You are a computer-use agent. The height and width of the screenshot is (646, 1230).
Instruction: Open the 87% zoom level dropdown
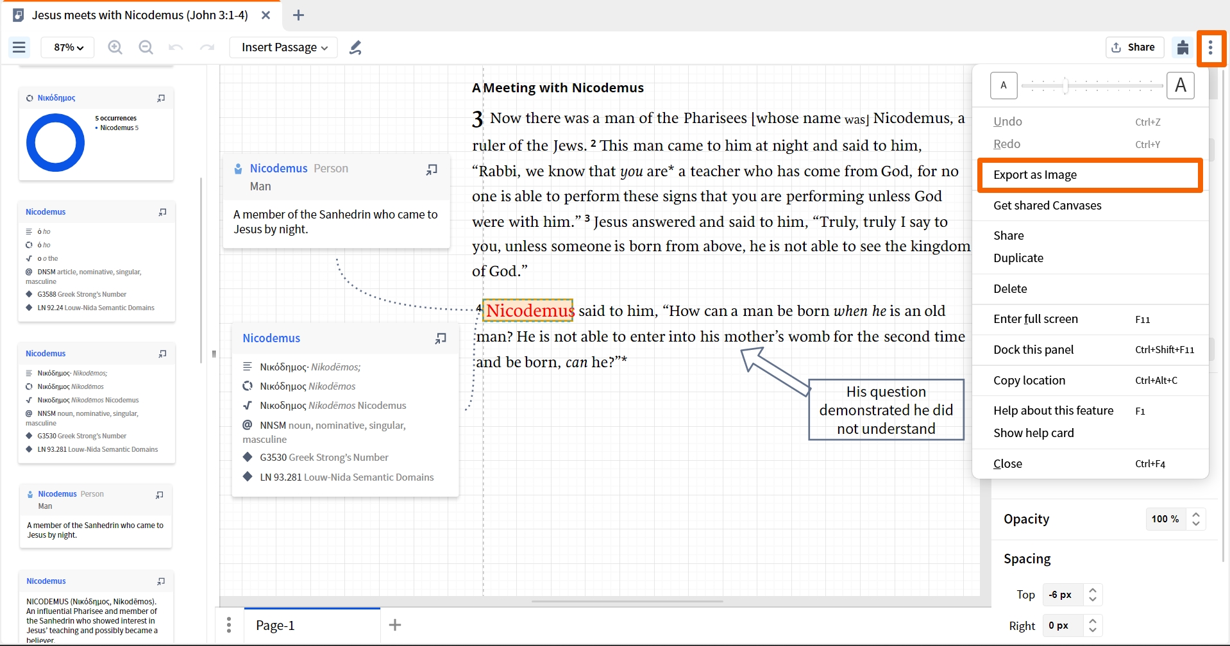68,47
